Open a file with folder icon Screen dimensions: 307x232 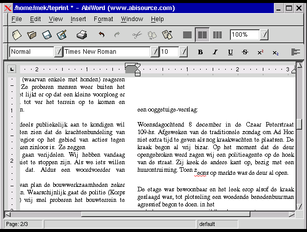click(32, 35)
